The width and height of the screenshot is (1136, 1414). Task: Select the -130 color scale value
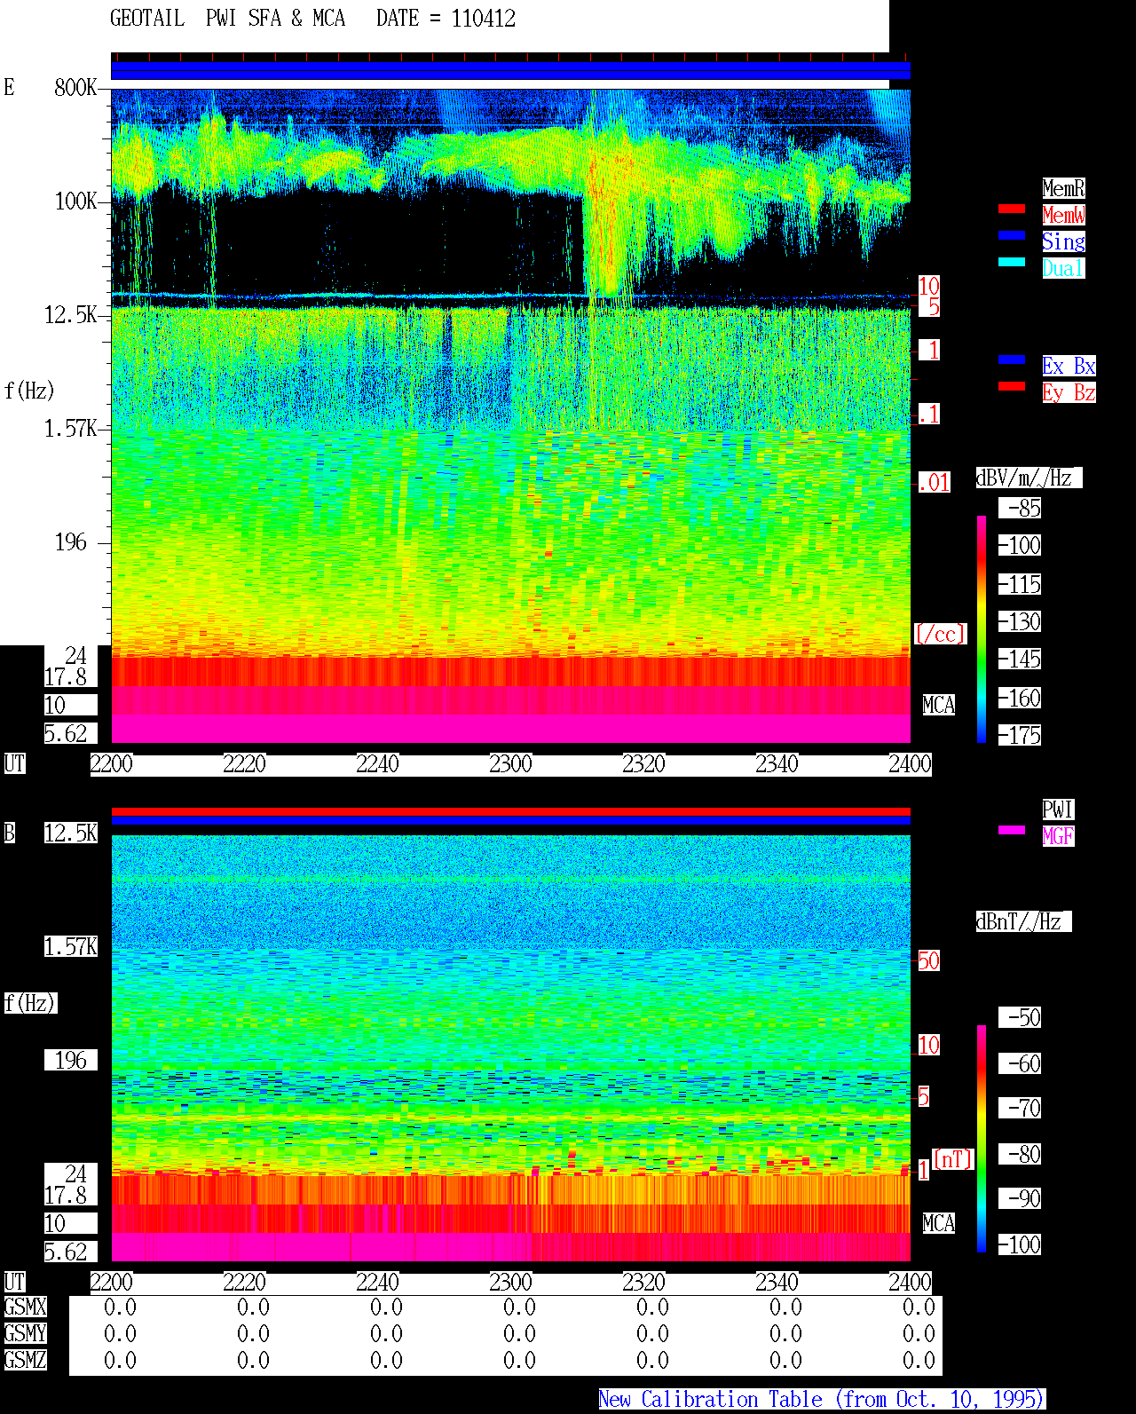pyautogui.click(x=1021, y=621)
